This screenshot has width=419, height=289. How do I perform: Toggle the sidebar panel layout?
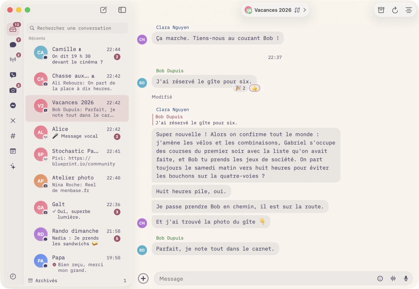pos(122,10)
